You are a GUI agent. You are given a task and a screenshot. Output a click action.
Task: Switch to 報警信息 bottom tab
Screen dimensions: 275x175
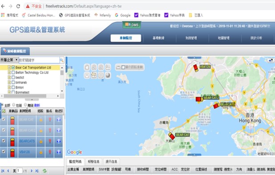click(93, 162)
